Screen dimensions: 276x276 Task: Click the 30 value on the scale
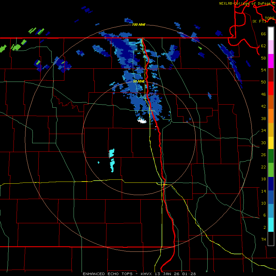(263, 143)
